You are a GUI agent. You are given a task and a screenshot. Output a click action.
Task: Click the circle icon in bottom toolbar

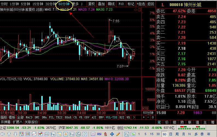85,134
